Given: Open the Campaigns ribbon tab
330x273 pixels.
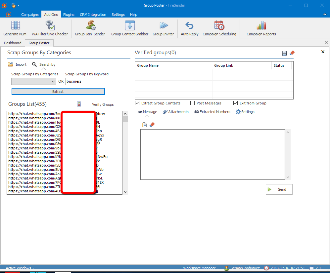Looking at the screenshot, I should coord(30,15).
